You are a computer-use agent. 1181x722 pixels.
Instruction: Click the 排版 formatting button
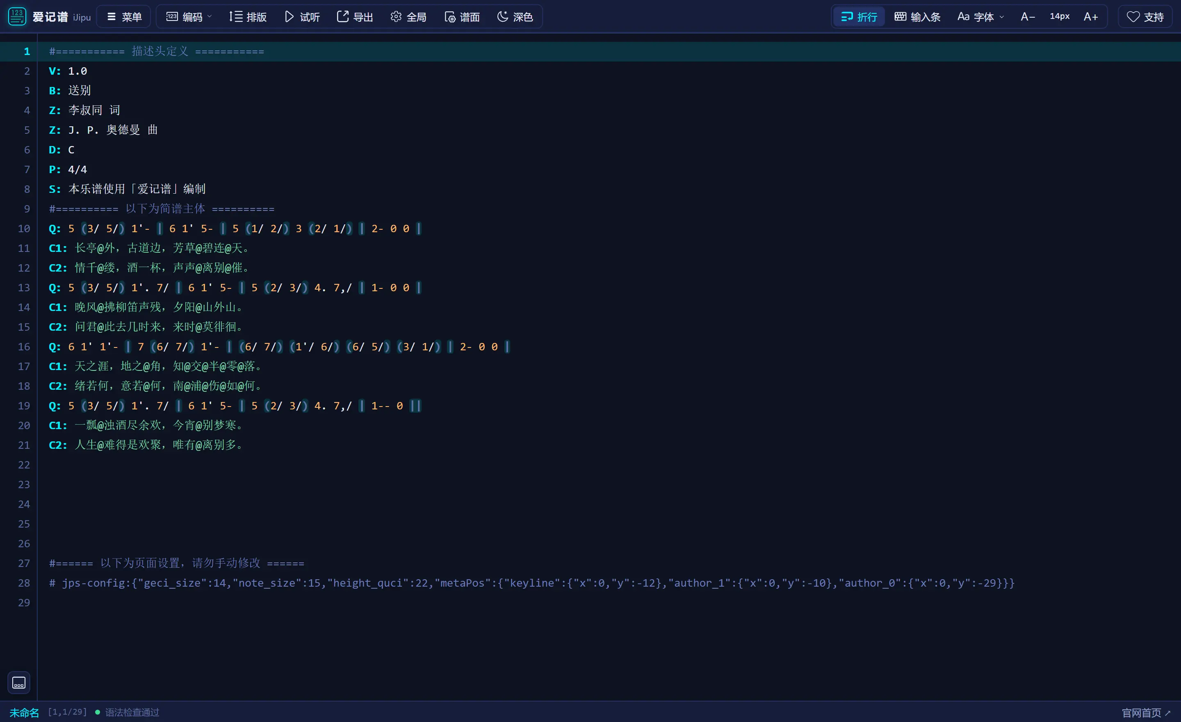pyautogui.click(x=247, y=17)
